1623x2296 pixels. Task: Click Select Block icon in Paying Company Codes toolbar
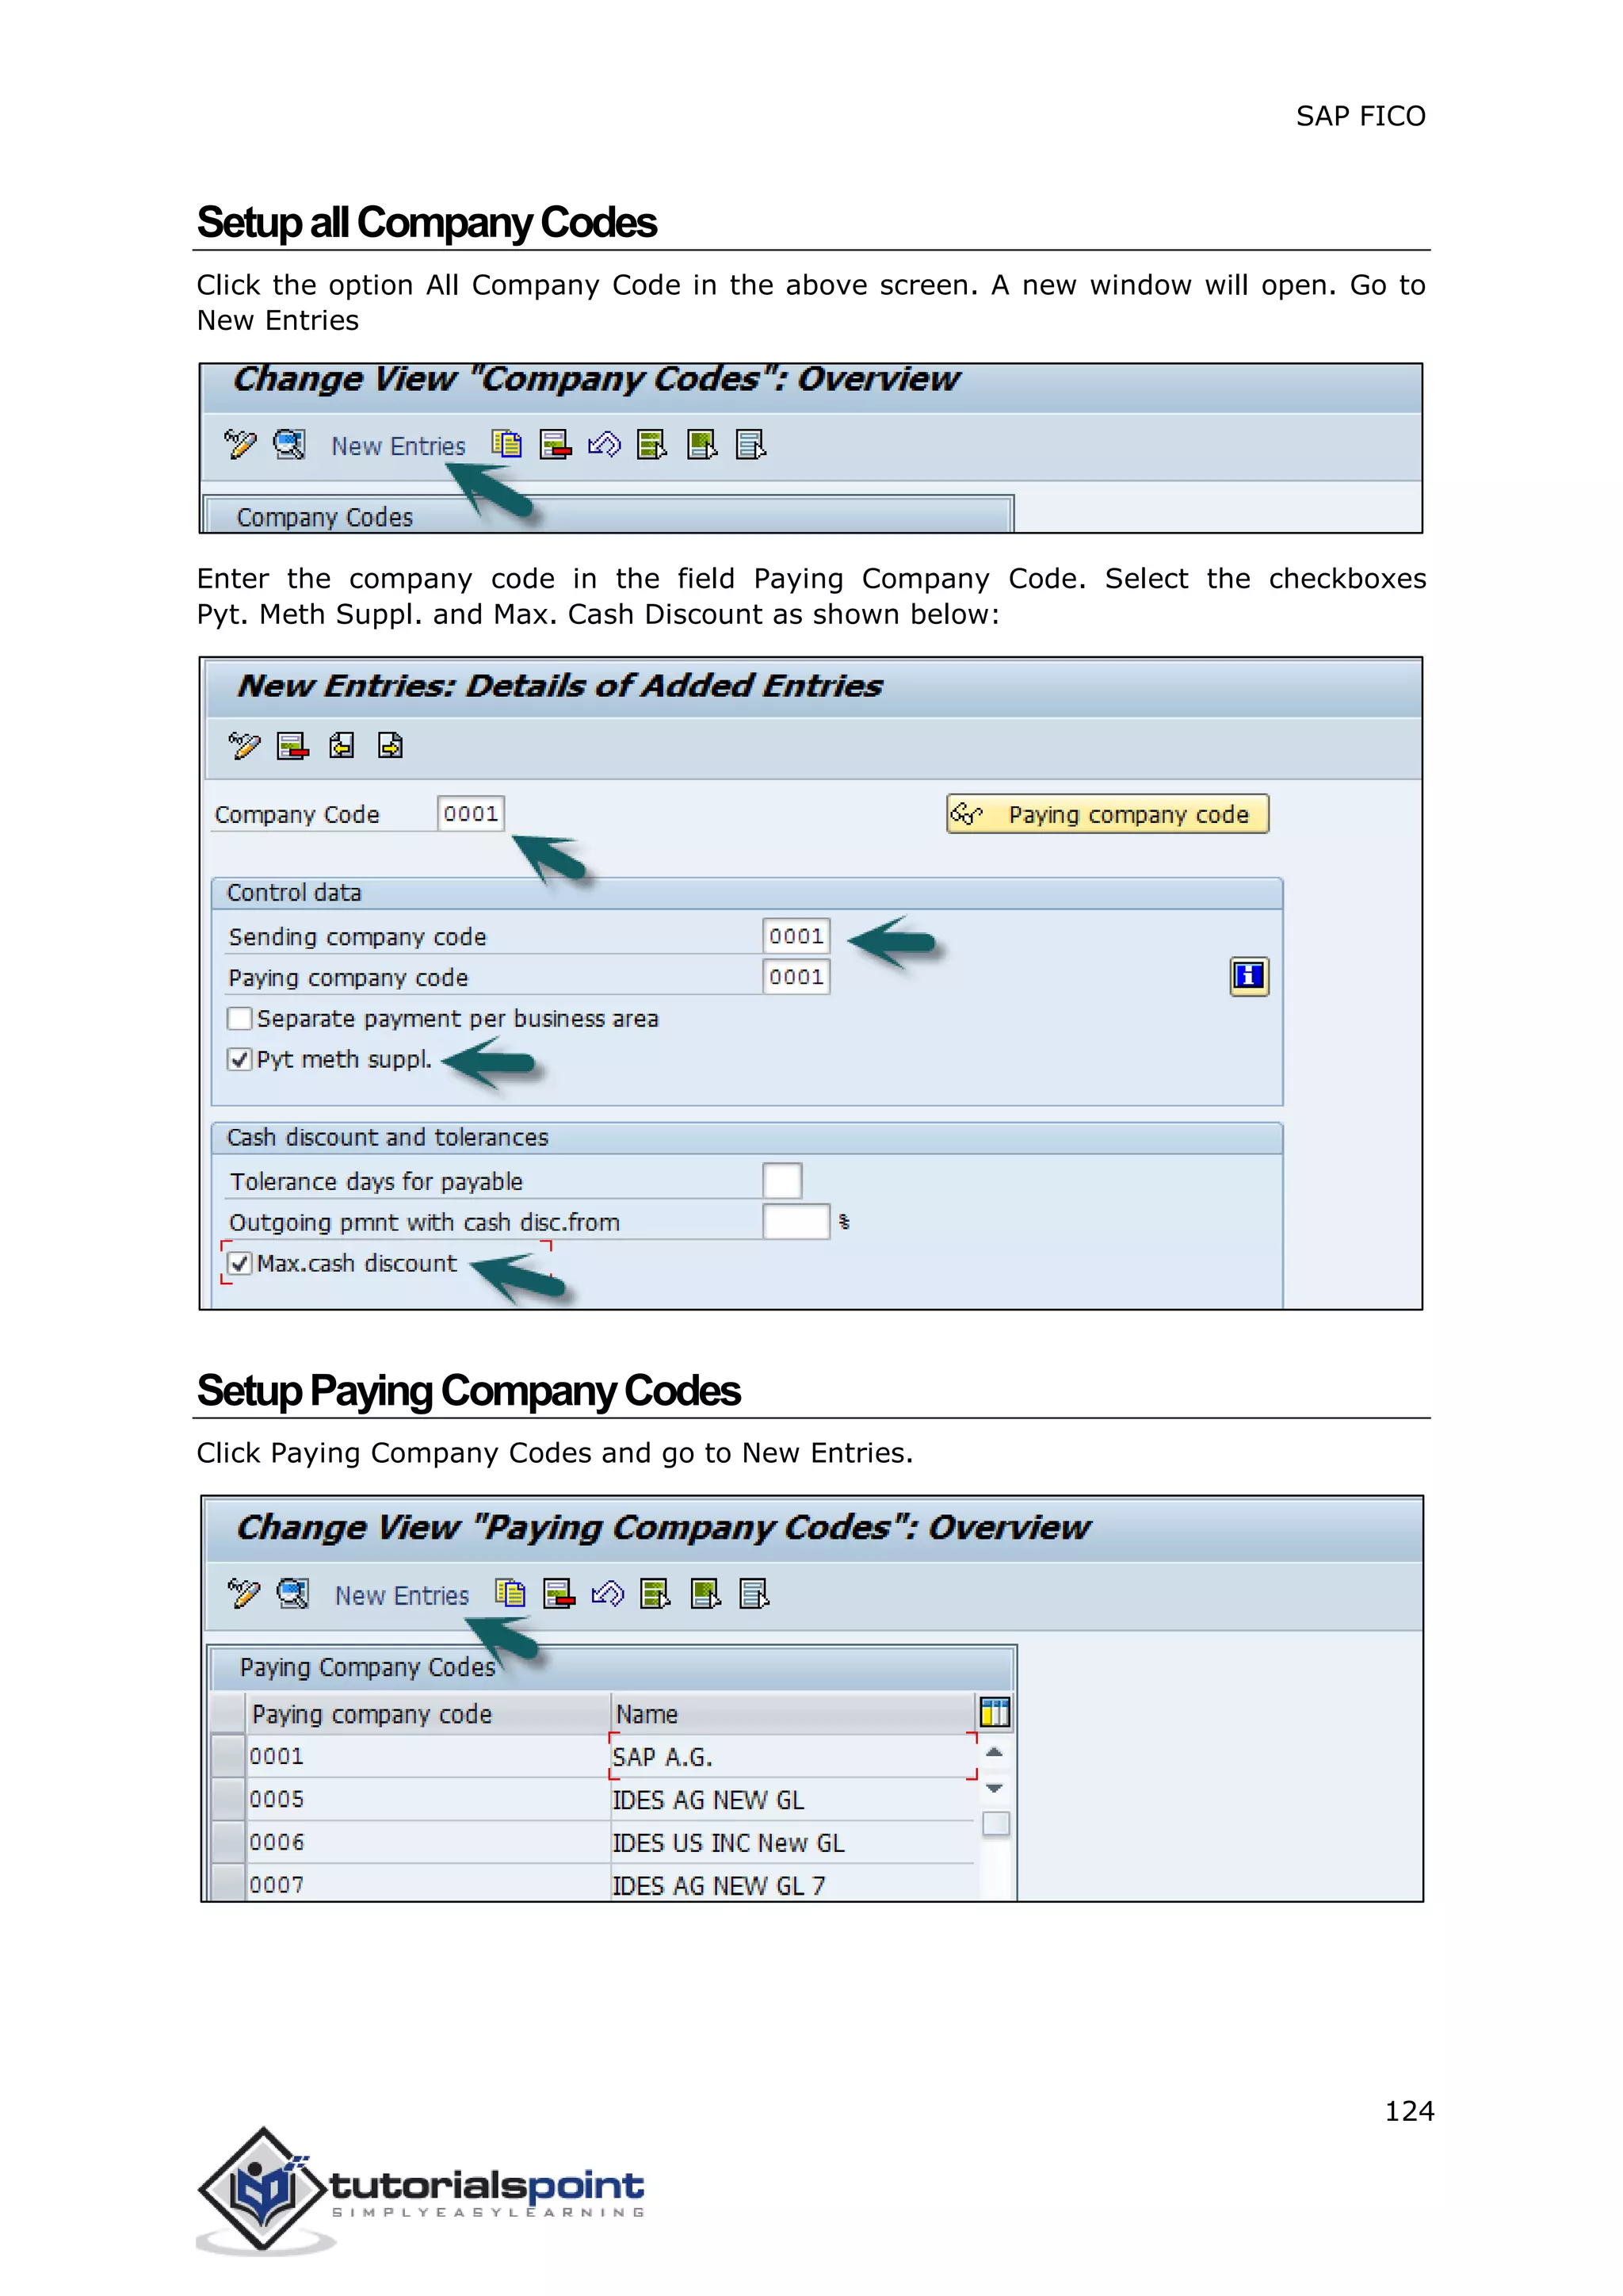(x=705, y=1593)
